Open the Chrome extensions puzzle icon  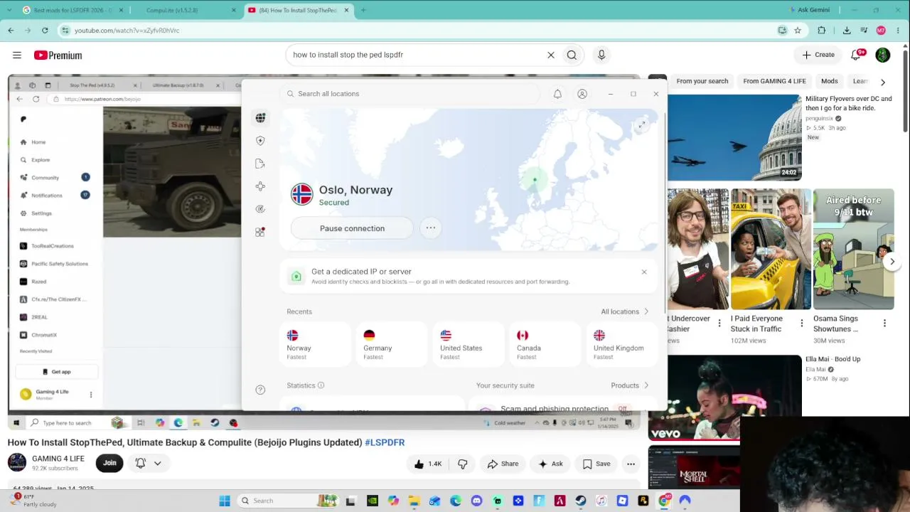(822, 31)
